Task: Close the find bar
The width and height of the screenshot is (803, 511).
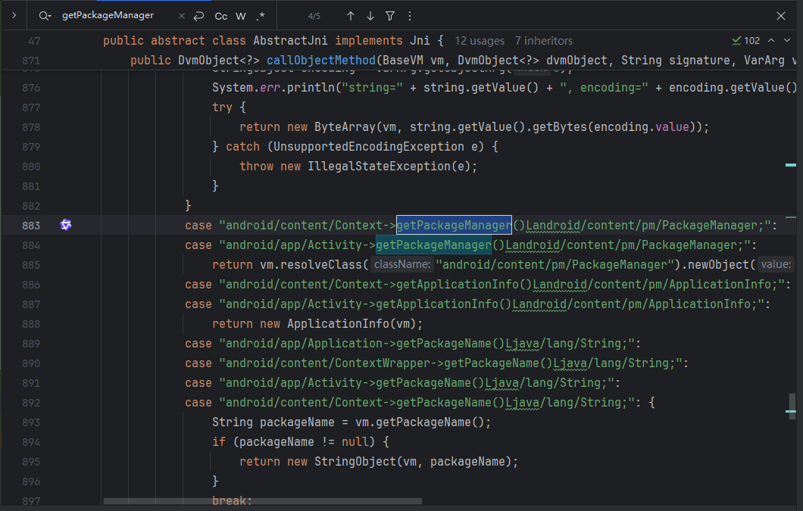Action: [x=781, y=16]
